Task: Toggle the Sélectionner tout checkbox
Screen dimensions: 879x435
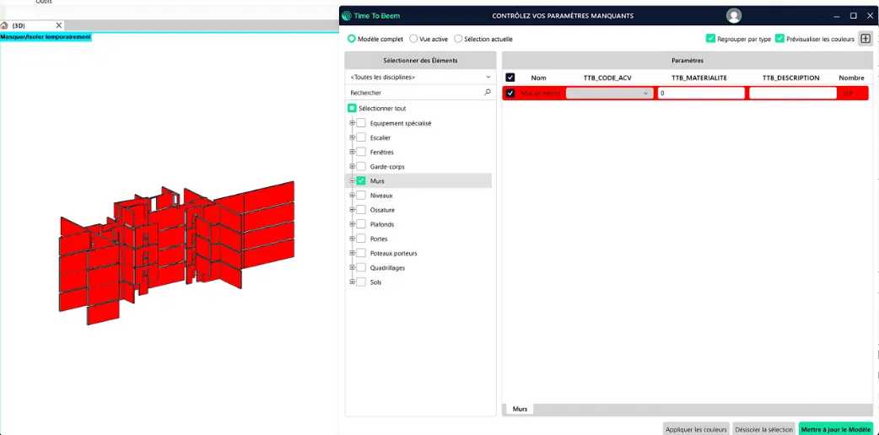Action: (352, 108)
